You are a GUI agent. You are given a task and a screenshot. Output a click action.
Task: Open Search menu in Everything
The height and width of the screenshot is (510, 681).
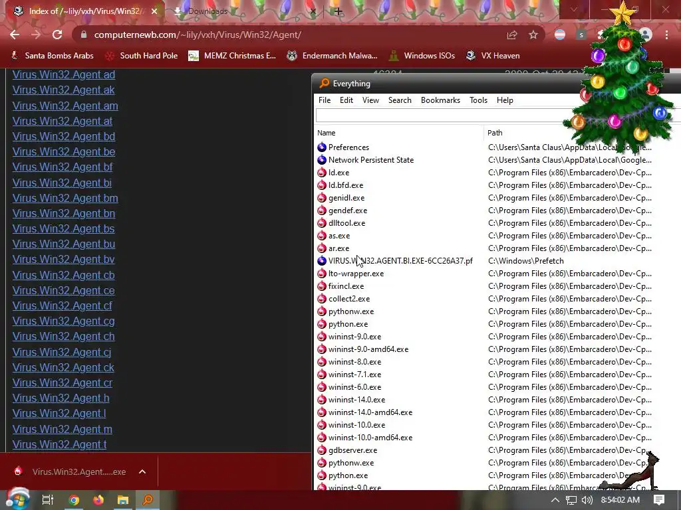[400, 100]
